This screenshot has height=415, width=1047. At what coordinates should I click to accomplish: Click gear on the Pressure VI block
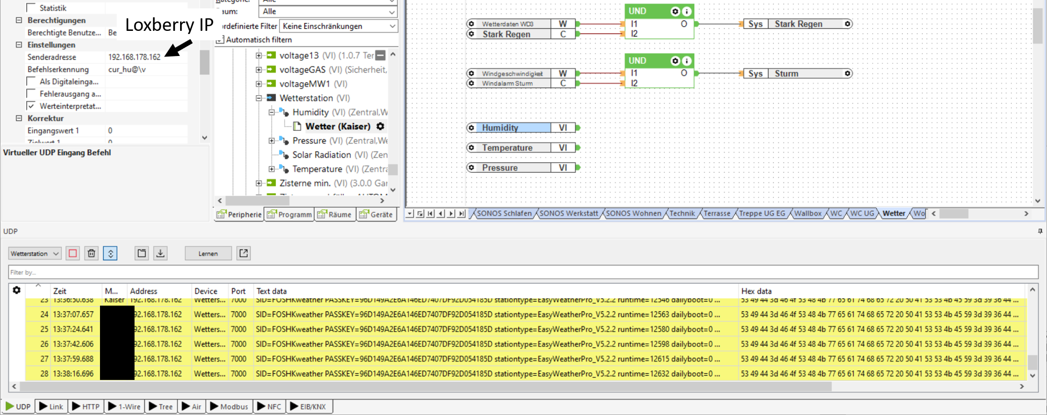(472, 167)
